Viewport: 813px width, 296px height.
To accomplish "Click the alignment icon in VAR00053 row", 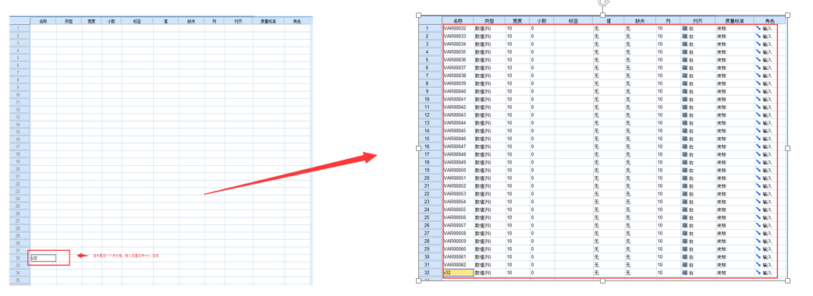I will (684, 194).
